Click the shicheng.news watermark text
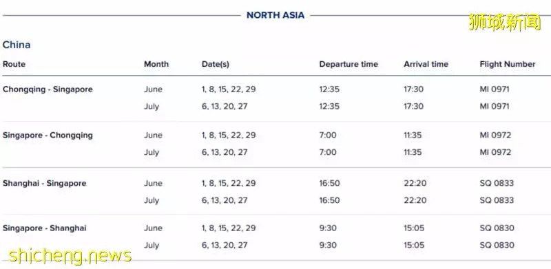The width and height of the screenshot is (551, 269). coord(70,255)
